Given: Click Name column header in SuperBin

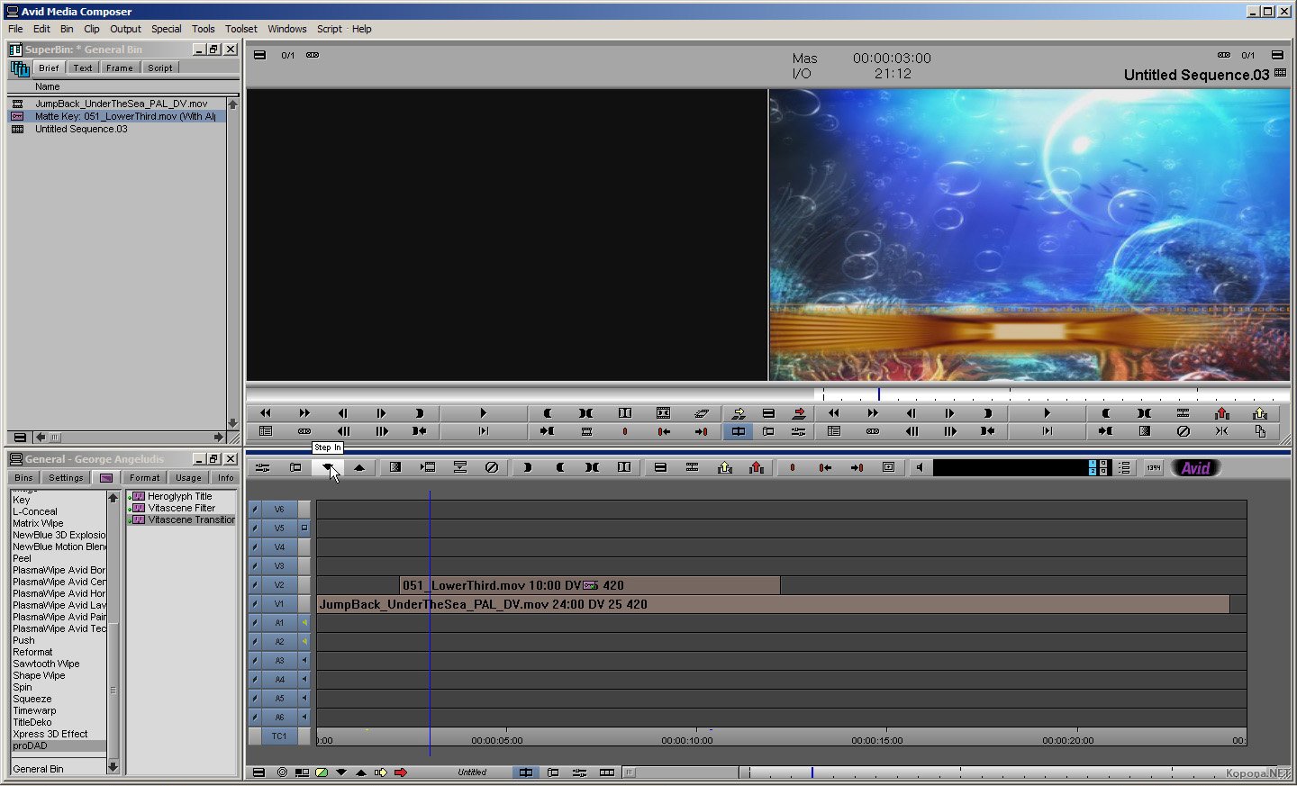Looking at the screenshot, I should [x=48, y=86].
